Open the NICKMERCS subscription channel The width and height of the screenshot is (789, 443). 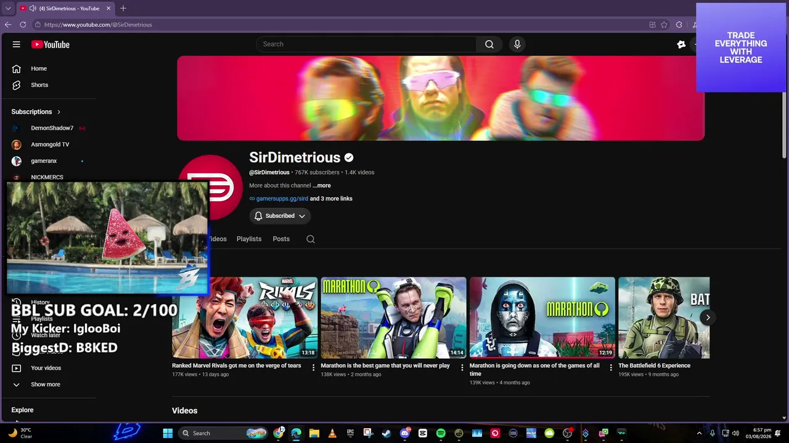pyautogui.click(x=47, y=177)
